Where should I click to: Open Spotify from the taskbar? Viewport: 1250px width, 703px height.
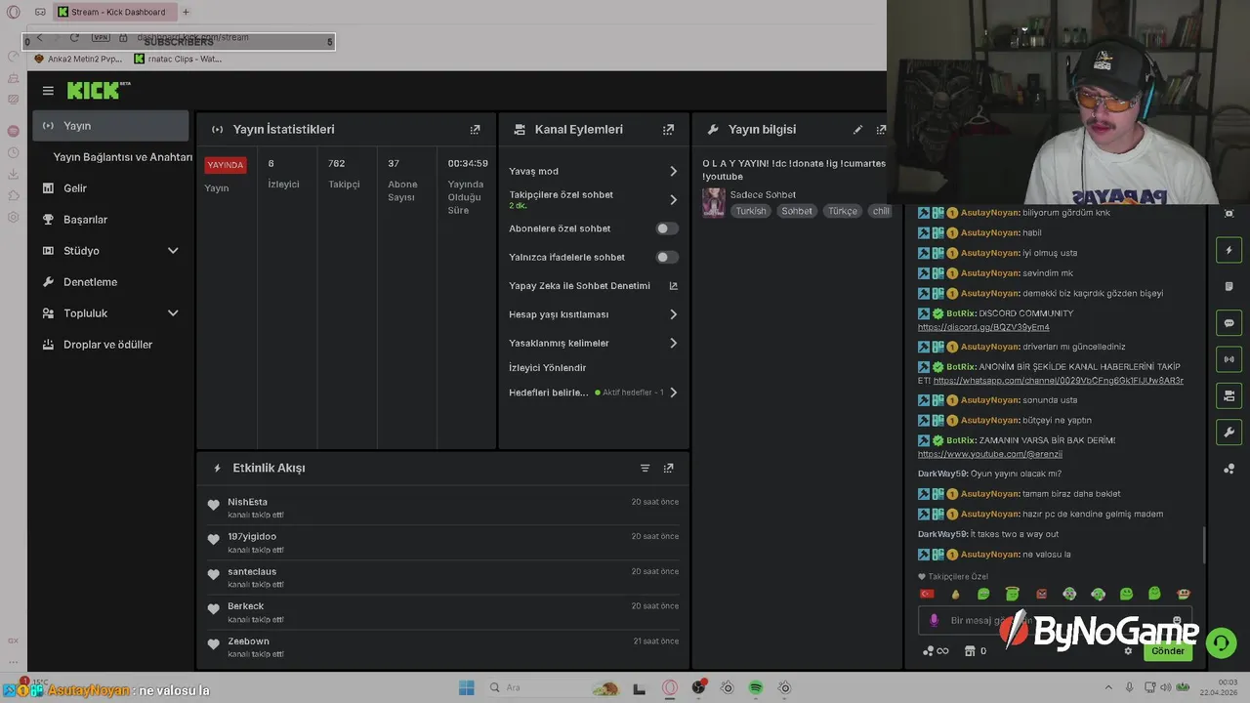pyautogui.click(x=756, y=687)
